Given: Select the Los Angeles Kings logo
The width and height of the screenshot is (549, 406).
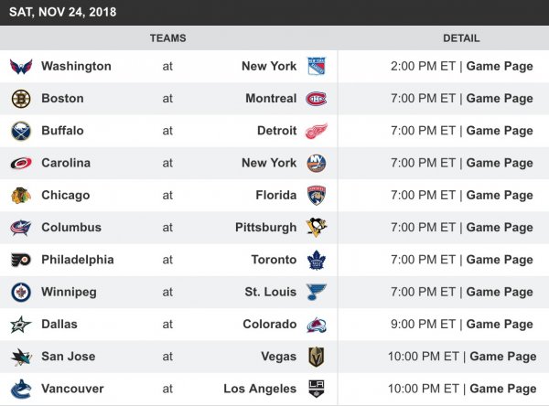Looking at the screenshot, I should 317,389.
